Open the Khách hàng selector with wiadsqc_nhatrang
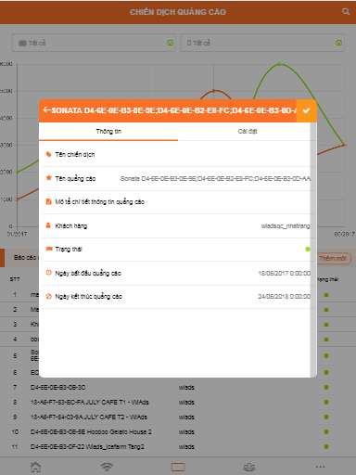Viewport: 356px width, 475px height. pos(178,226)
